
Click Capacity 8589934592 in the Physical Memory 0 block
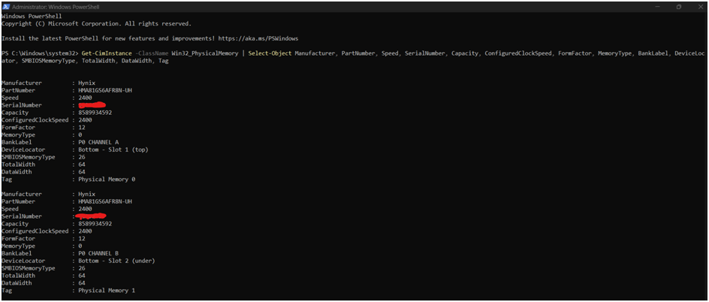tap(95, 113)
